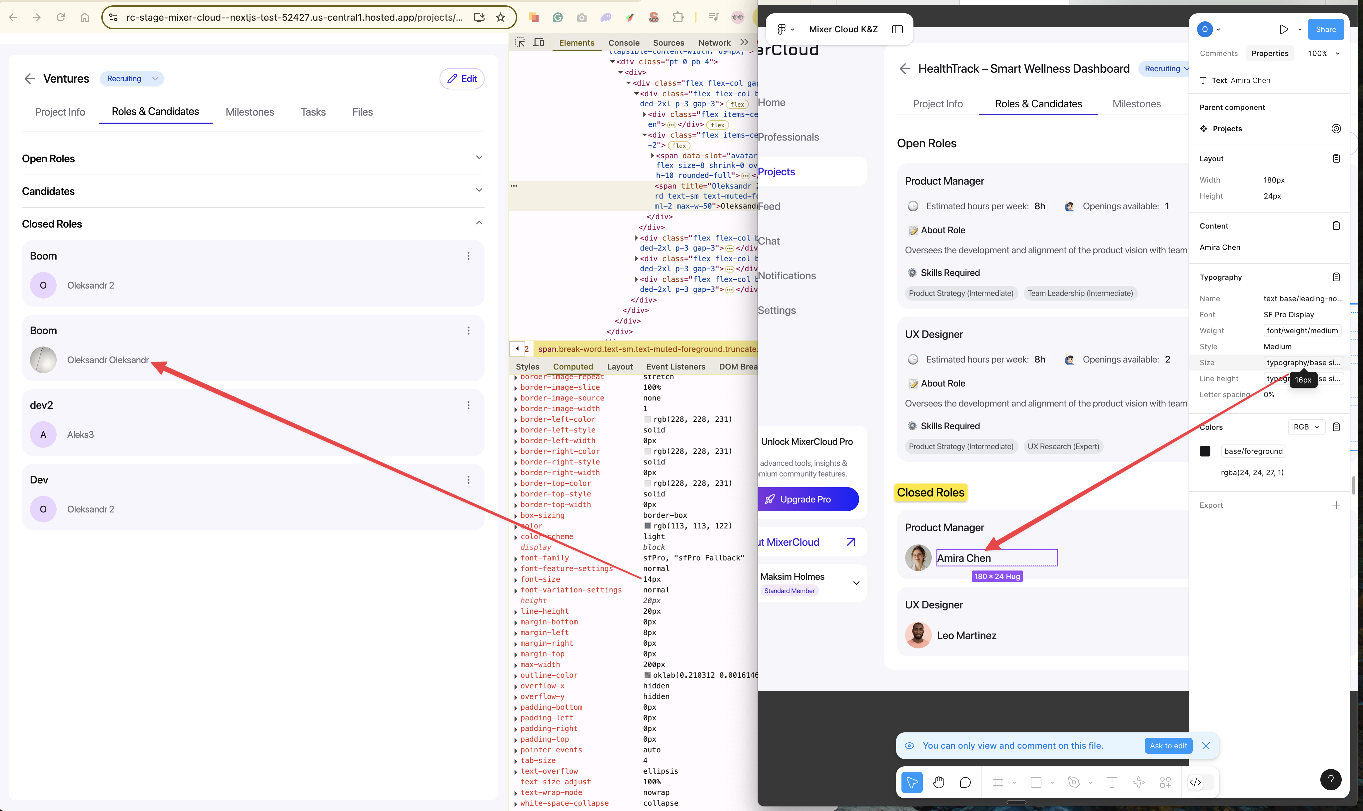Open the RGB color format dropdown

[x=1306, y=427]
